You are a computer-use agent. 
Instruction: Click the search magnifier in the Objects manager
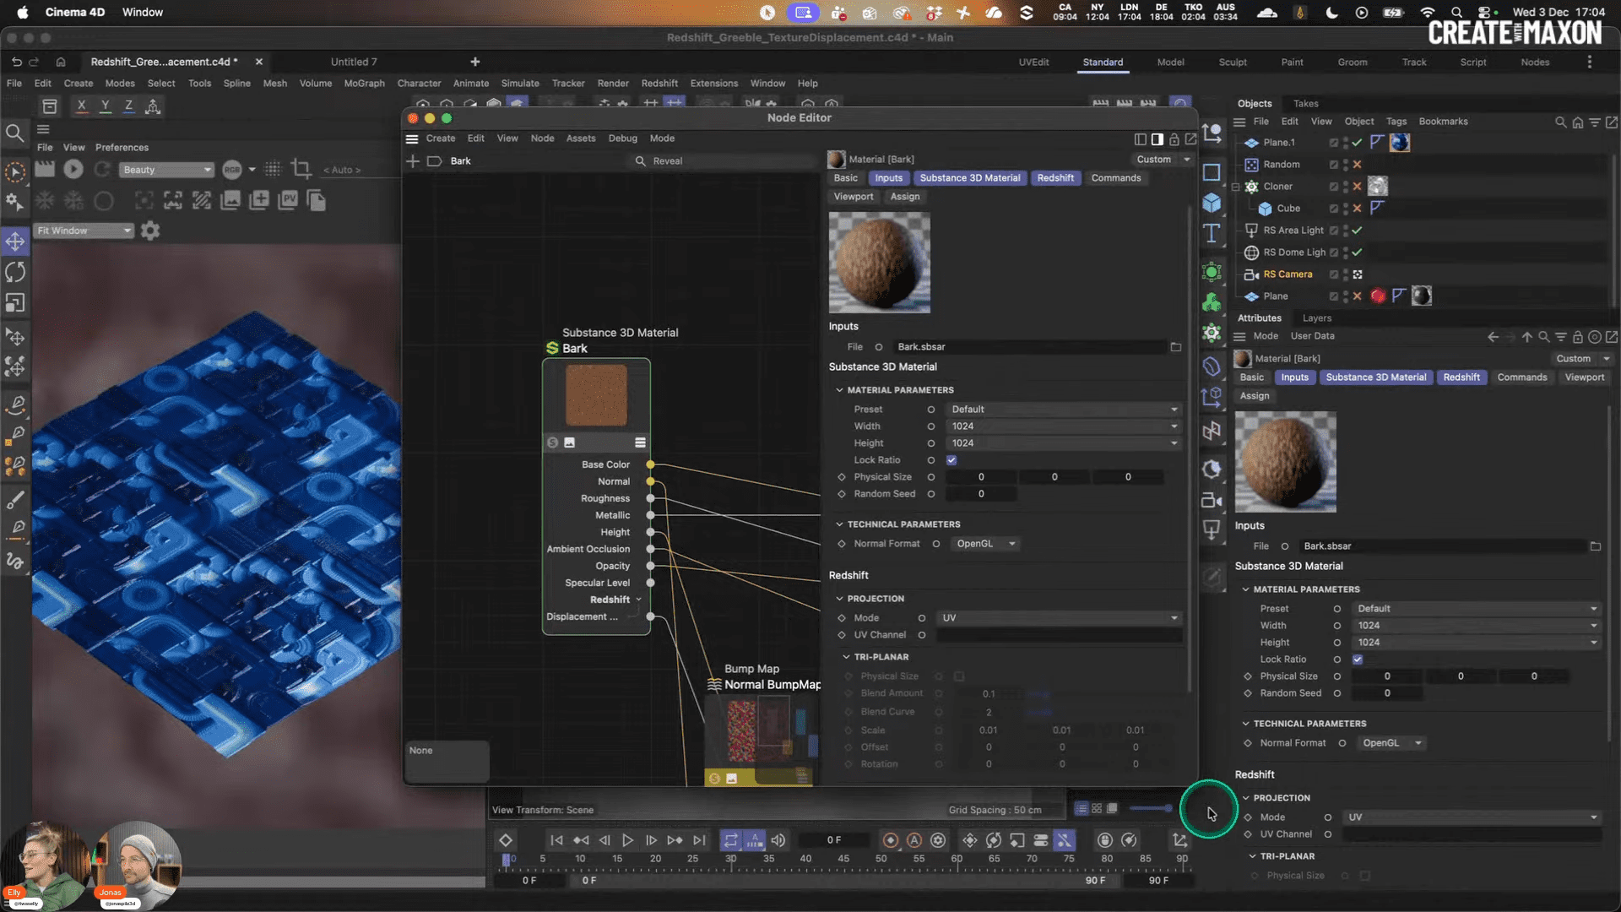point(1559,122)
